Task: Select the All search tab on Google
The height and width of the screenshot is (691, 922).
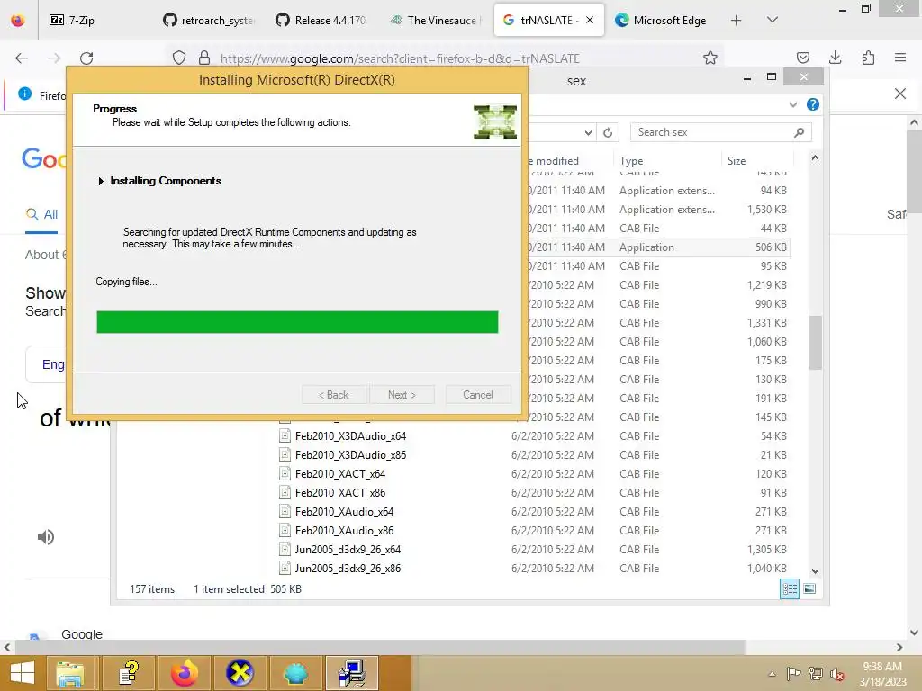Action: coord(41,214)
